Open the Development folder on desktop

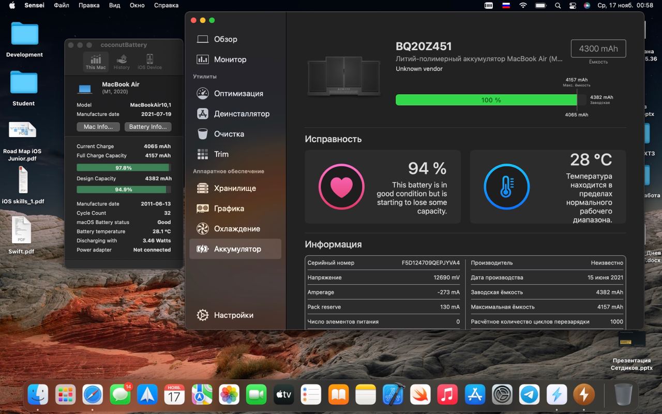pos(25,39)
